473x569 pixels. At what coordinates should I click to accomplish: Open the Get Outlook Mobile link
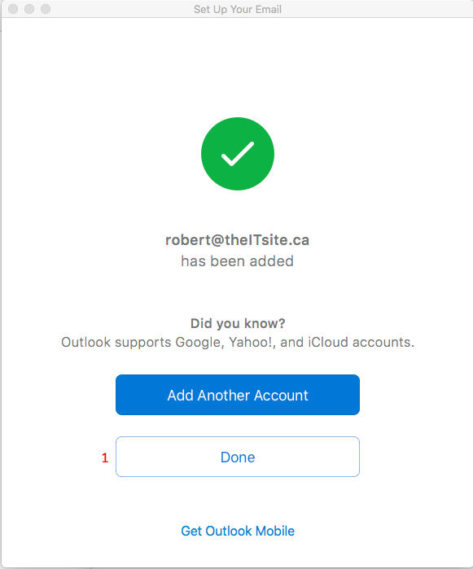[x=238, y=531]
